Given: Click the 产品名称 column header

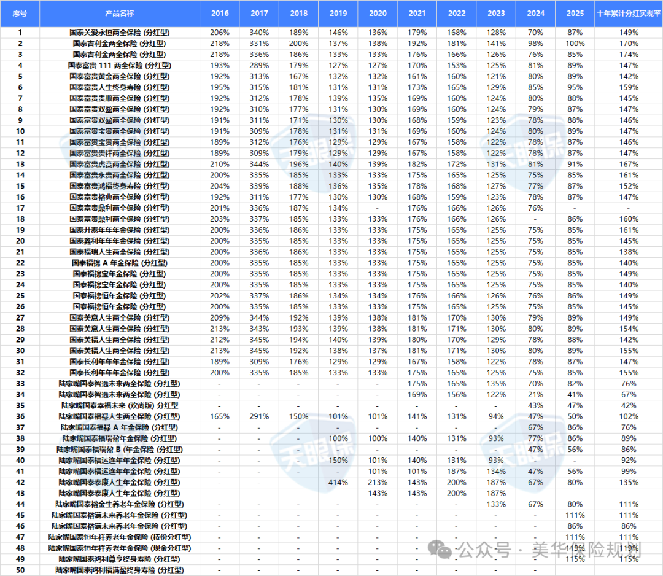Looking at the screenshot, I should point(120,13).
